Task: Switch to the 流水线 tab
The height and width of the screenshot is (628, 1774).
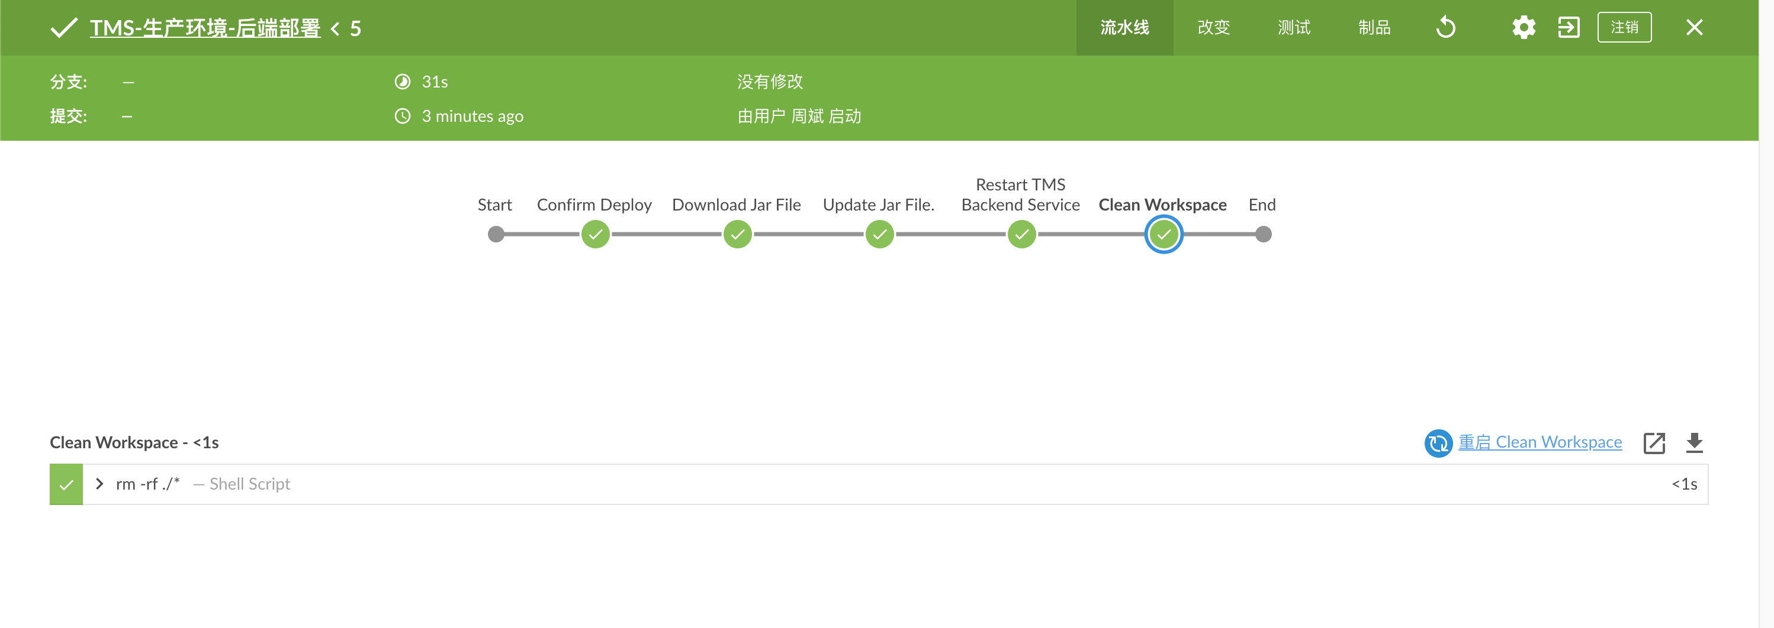Action: pos(1124,28)
